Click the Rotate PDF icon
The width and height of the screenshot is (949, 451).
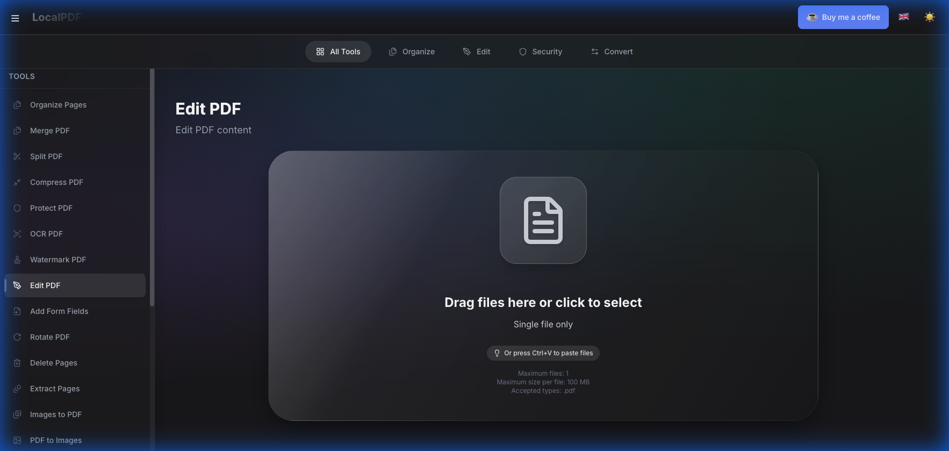point(17,337)
